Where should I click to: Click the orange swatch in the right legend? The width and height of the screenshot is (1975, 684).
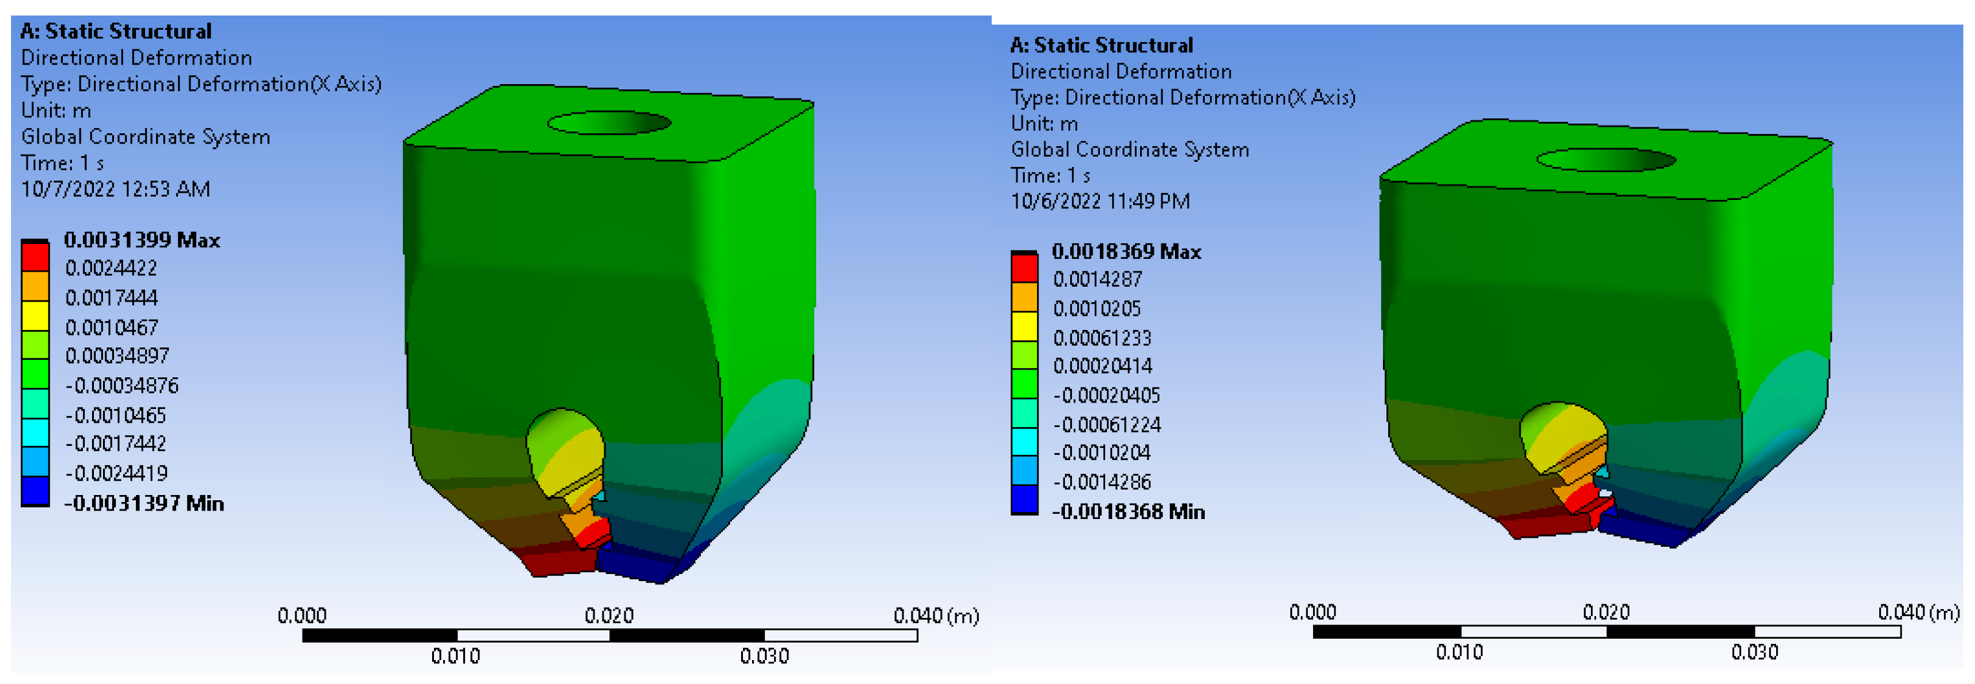(1023, 297)
